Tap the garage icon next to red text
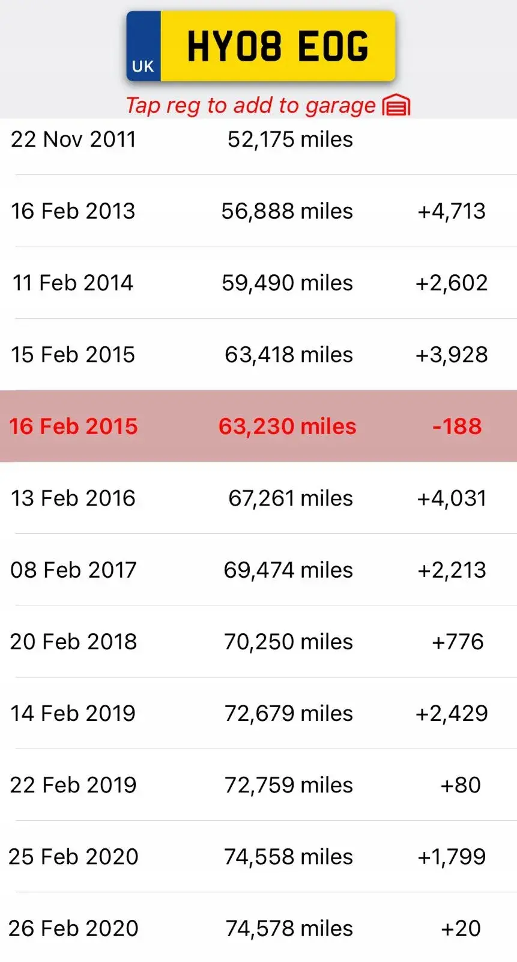The height and width of the screenshot is (962, 517). pyautogui.click(x=396, y=105)
